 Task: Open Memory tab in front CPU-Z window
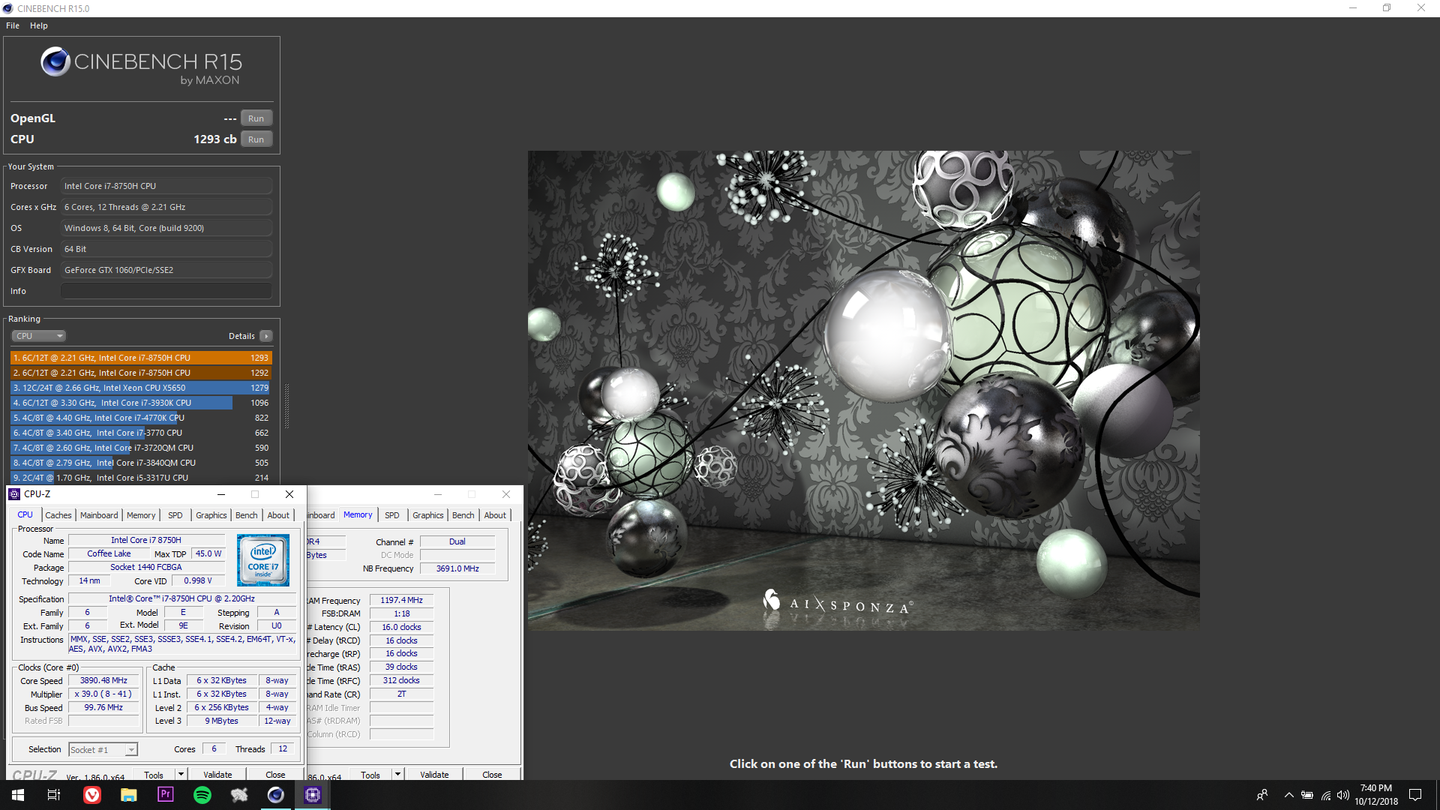[x=141, y=515]
